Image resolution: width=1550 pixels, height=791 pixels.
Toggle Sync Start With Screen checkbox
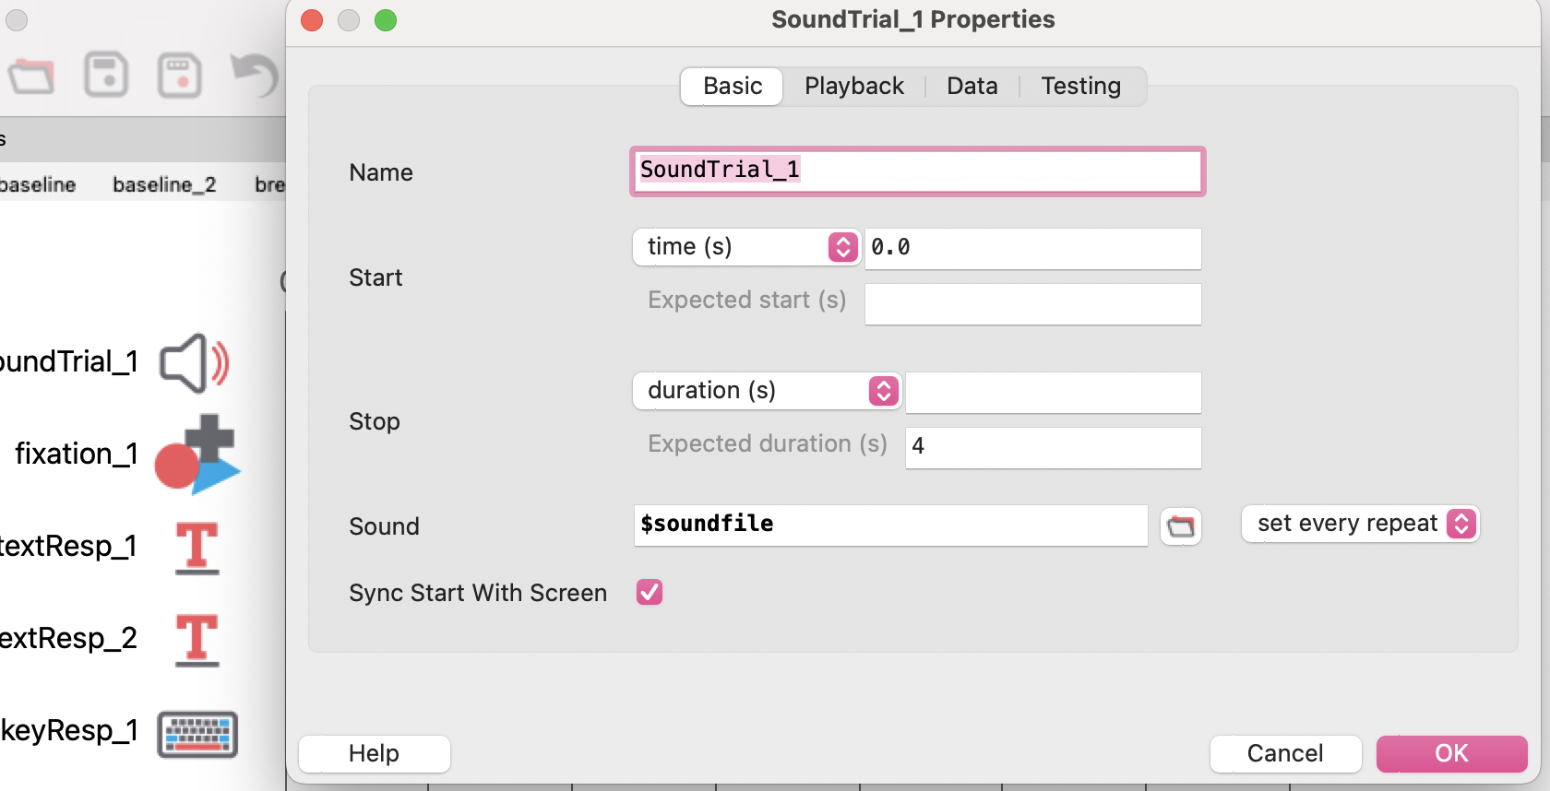[650, 592]
